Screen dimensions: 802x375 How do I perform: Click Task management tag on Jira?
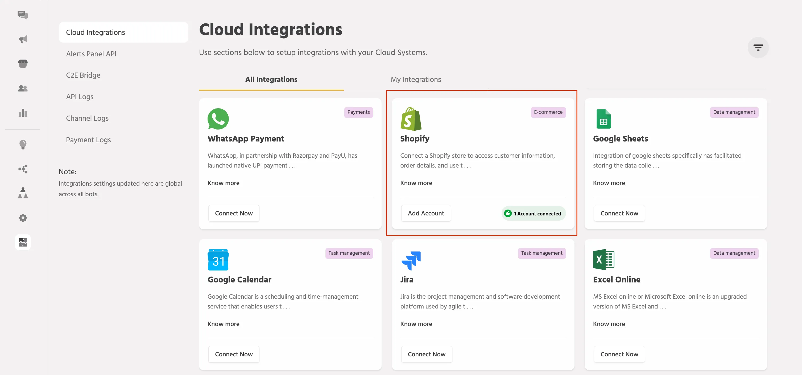pos(541,253)
